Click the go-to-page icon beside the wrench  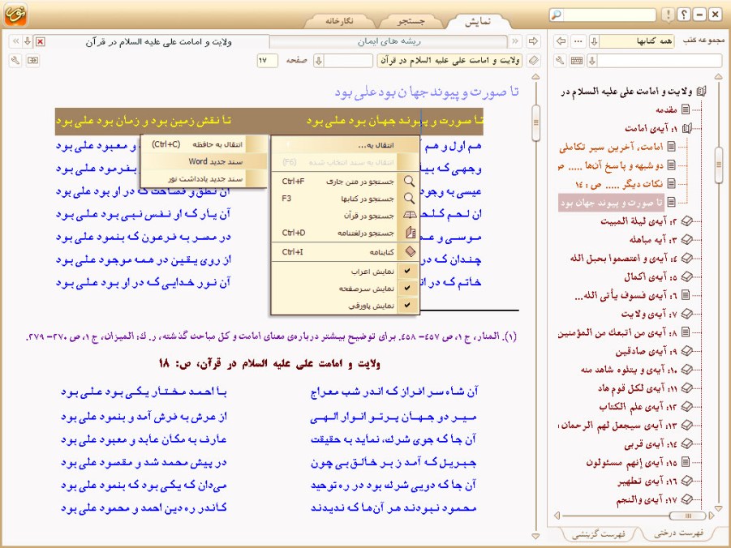32,60
